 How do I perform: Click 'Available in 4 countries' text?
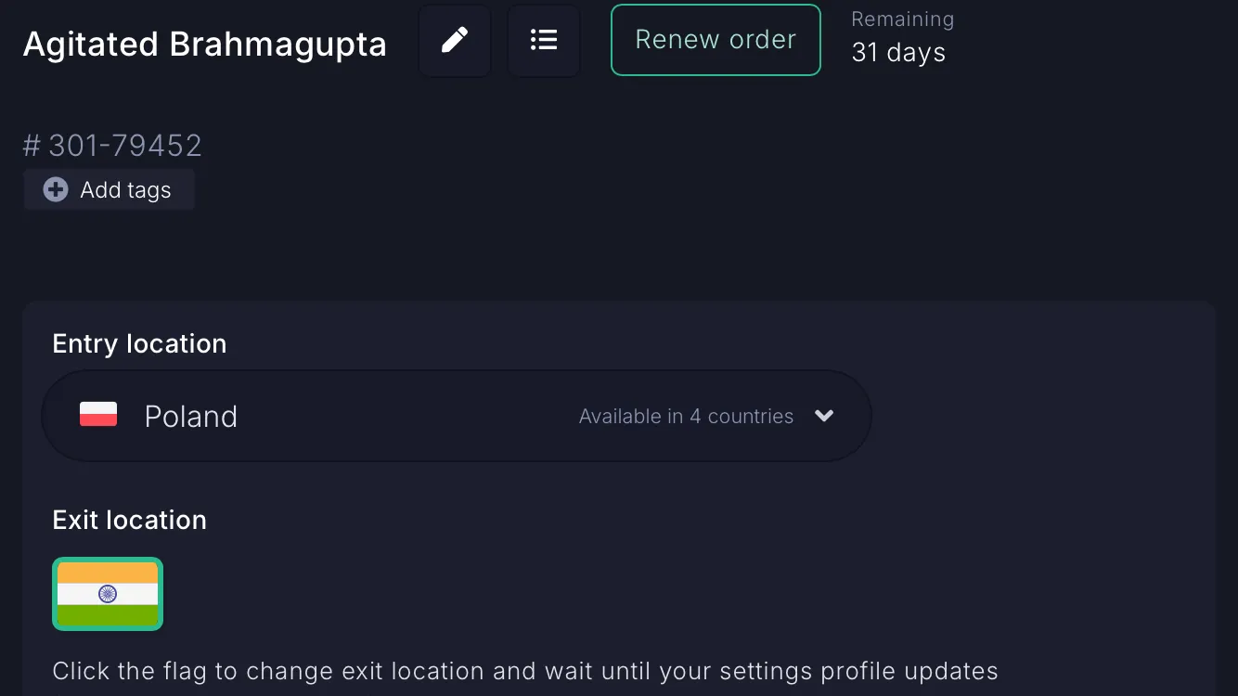(686, 417)
